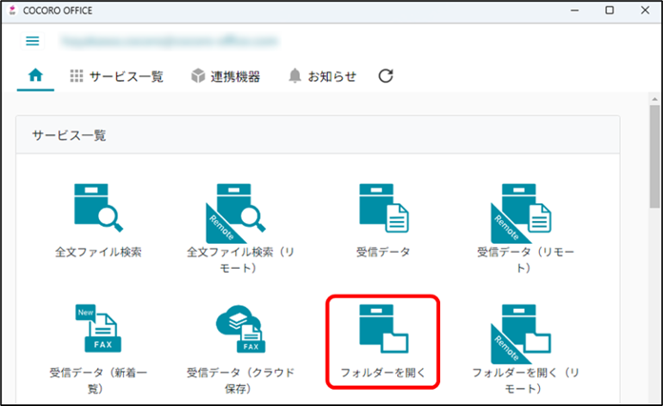
Task: Maximize the COCORO OFFICE window
Action: point(610,10)
